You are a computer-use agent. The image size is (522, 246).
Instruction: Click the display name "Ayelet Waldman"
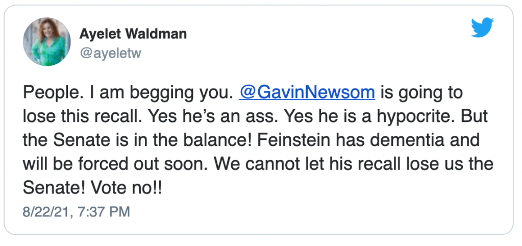pyautogui.click(x=133, y=34)
